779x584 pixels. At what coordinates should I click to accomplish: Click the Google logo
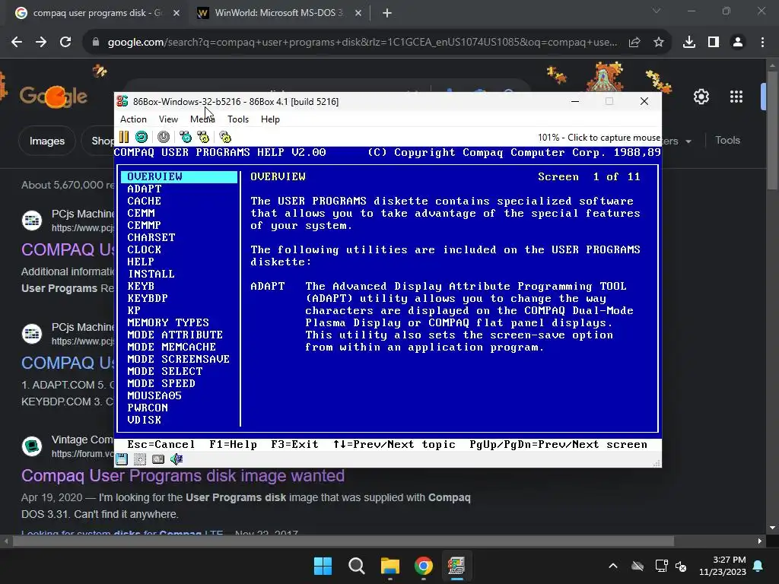pos(54,96)
